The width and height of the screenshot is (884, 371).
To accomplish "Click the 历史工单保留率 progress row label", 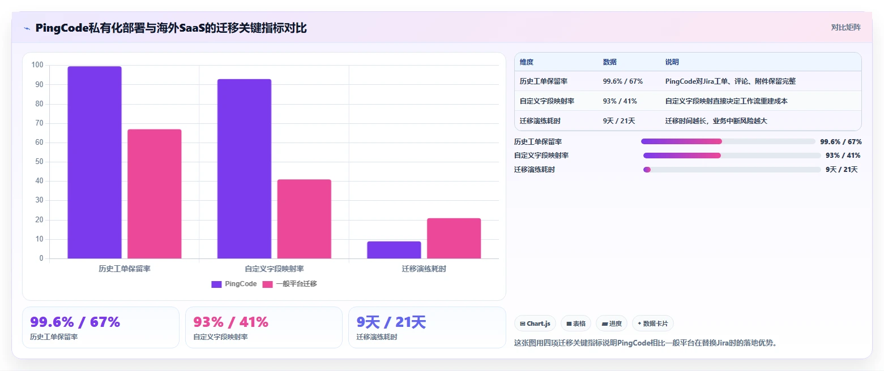I will pos(538,141).
